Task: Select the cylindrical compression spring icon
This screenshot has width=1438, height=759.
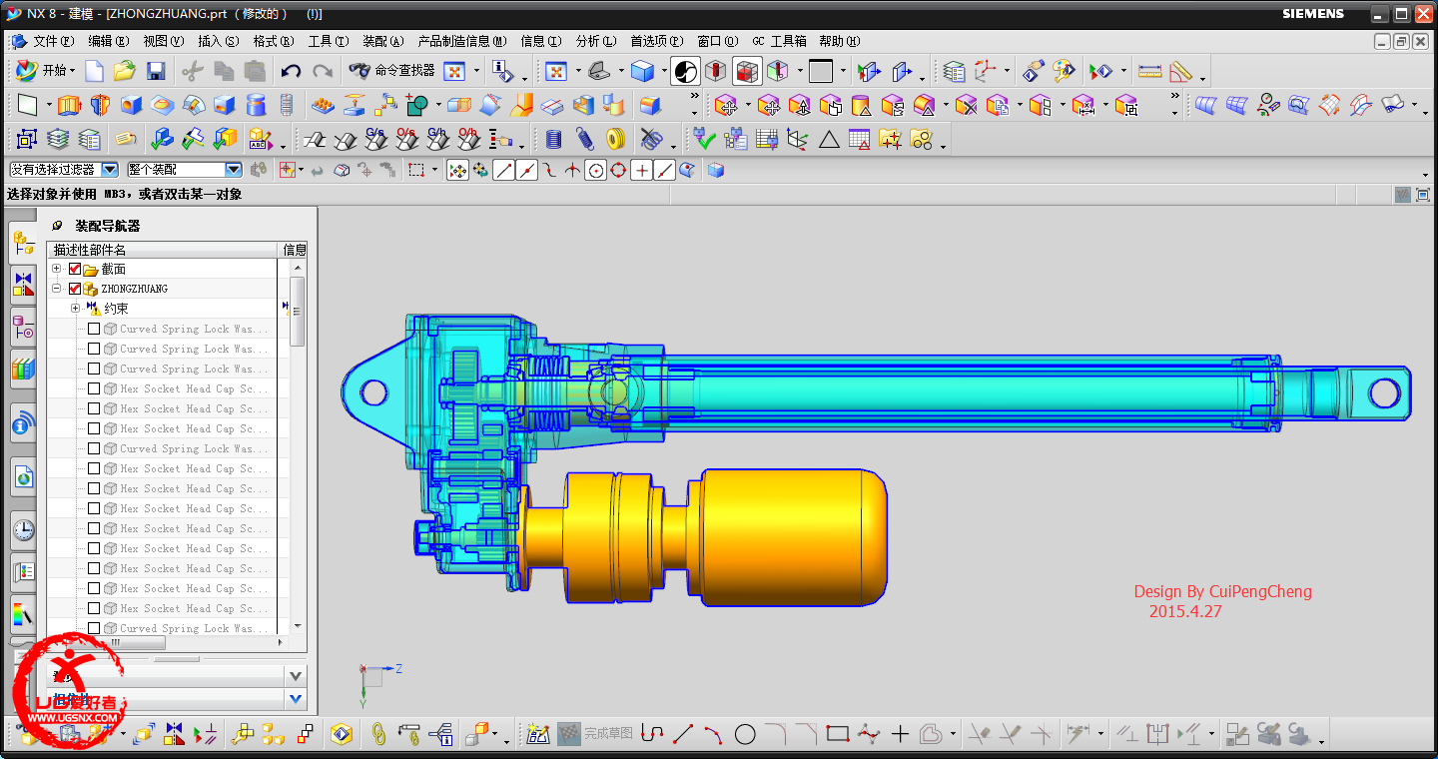Action: (x=554, y=139)
